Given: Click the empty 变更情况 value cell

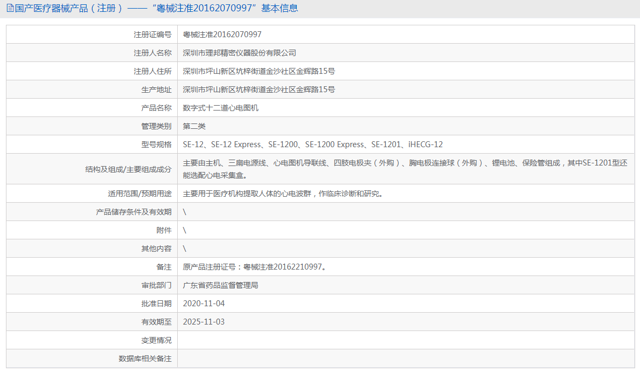Looking at the screenshot, I should [x=404, y=340].
